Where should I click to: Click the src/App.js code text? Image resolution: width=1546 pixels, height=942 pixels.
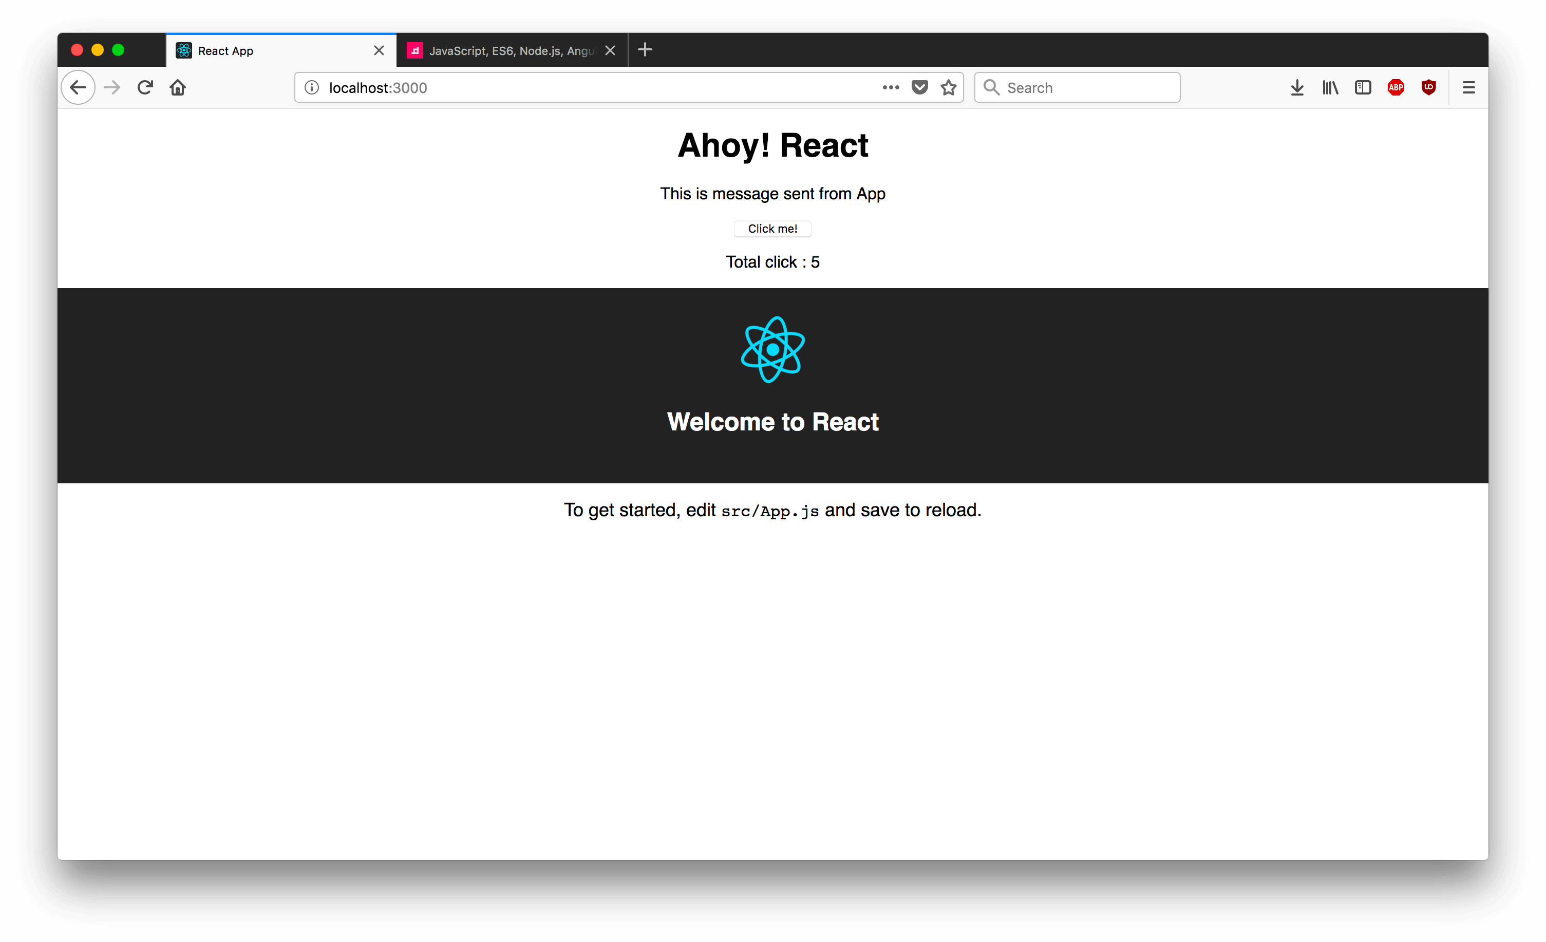pyautogui.click(x=770, y=511)
